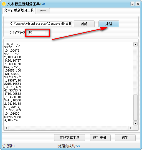Click the scroll up arrow of the text area
Screen dimensions: 142x150
135,44
